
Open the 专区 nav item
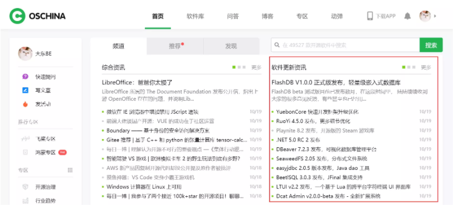coord(302,16)
